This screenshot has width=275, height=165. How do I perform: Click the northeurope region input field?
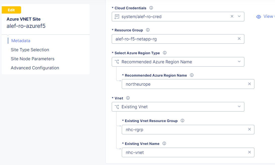[x=188, y=84]
